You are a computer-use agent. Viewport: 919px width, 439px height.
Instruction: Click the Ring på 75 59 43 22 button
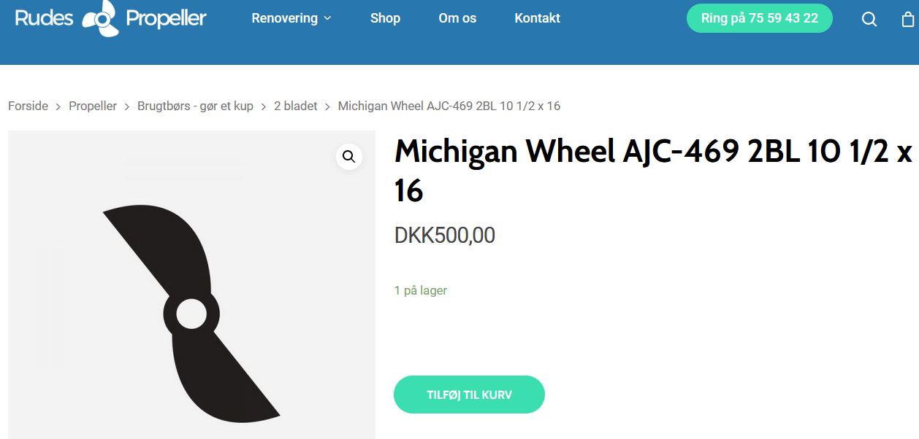point(760,18)
